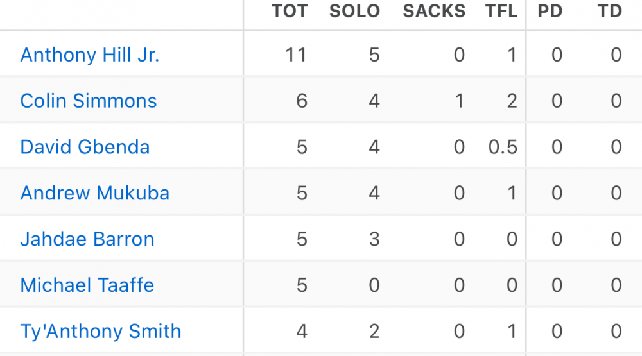
Task: Select Jahdae Barron player link
Action: (87, 240)
